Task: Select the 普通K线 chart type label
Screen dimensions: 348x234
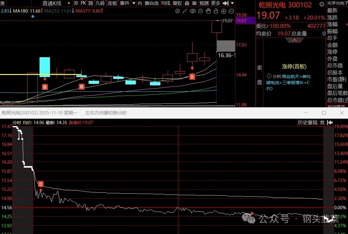Action: [x=52, y=3]
